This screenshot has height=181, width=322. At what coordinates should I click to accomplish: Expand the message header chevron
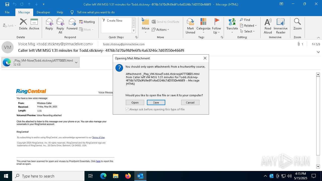pyautogui.click(x=318, y=52)
